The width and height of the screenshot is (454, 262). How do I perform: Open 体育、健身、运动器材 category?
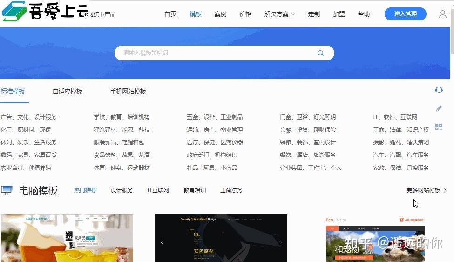tap(122, 168)
